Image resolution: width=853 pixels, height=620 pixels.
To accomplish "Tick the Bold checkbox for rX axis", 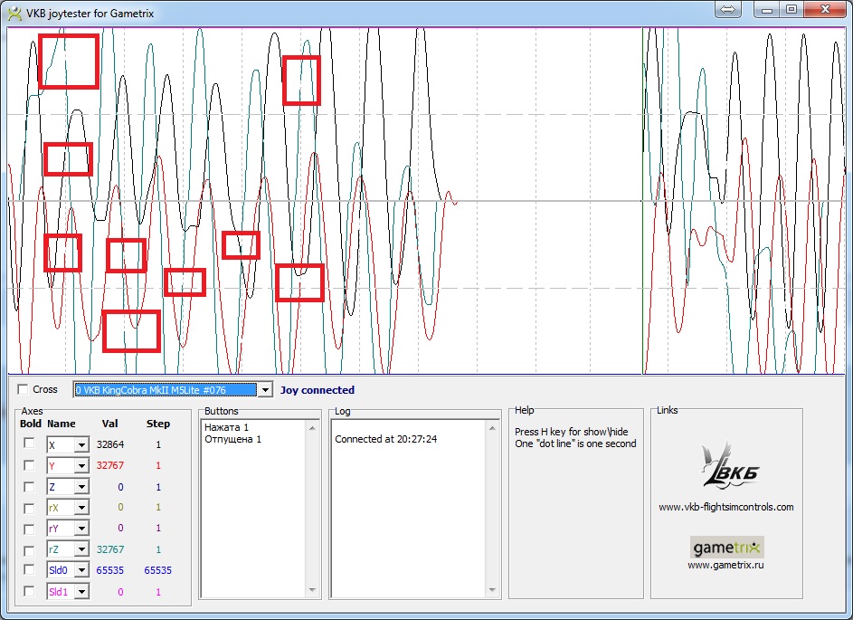I will 29,508.
